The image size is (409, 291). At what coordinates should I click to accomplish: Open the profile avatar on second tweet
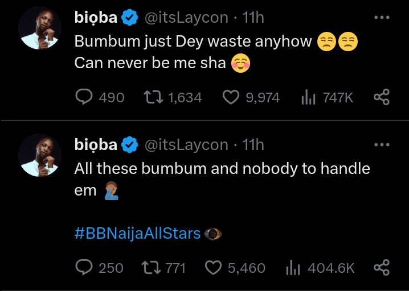[40, 156]
